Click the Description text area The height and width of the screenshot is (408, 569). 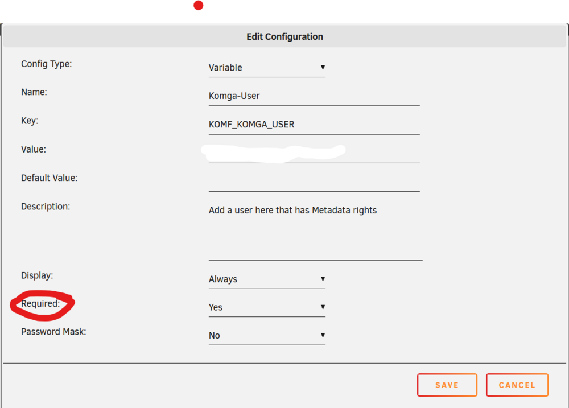pyautogui.click(x=315, y=231)
